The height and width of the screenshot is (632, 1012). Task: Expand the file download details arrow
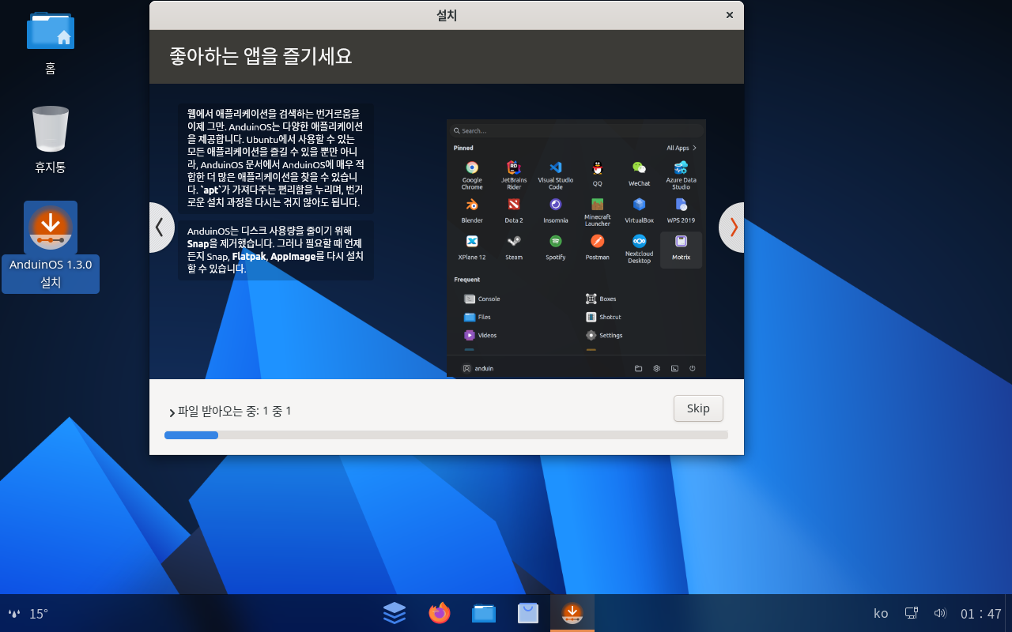pyautogui.click(x=172, y=412)
